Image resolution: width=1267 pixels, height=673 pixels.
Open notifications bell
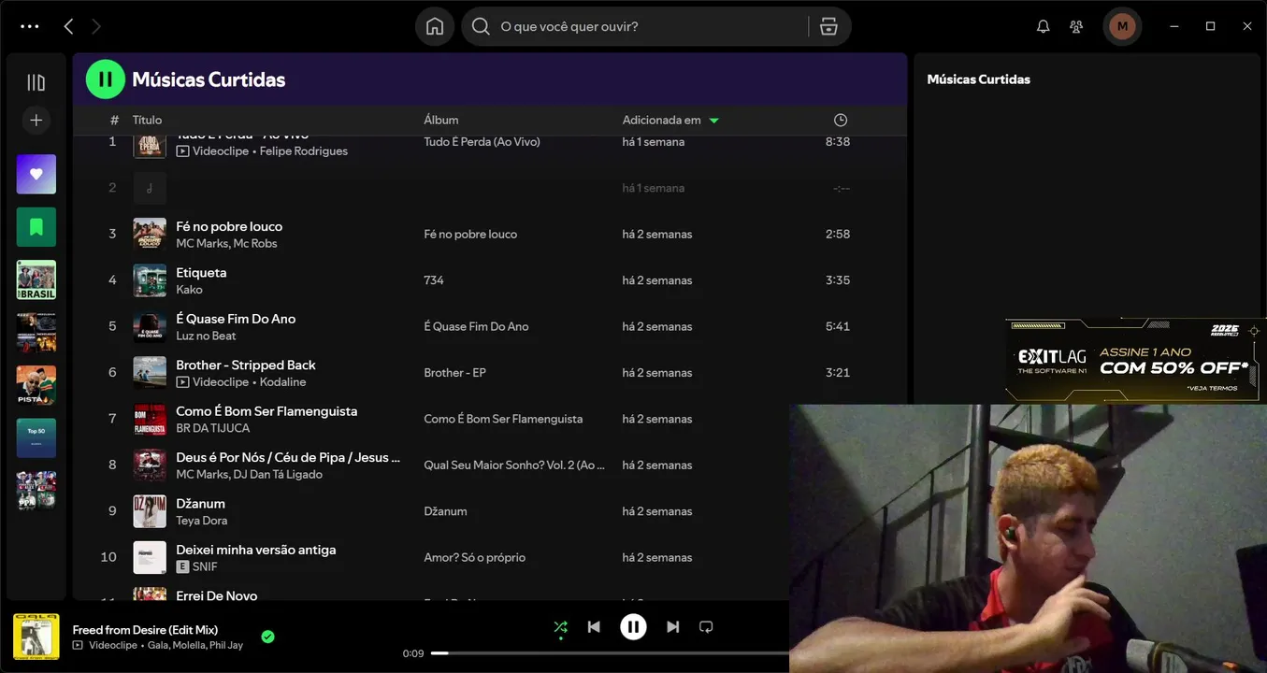point(1044,26)
